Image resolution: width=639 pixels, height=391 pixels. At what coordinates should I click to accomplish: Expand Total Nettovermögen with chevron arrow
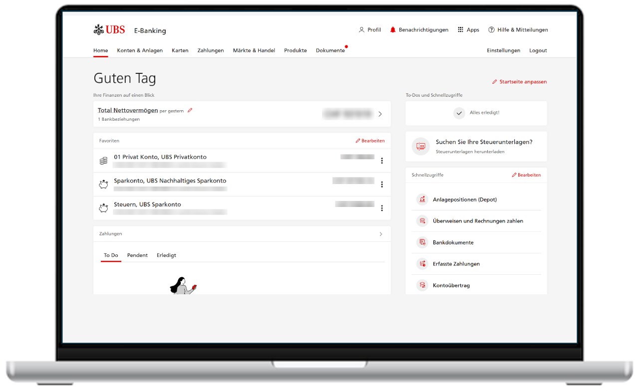[380, 114]
